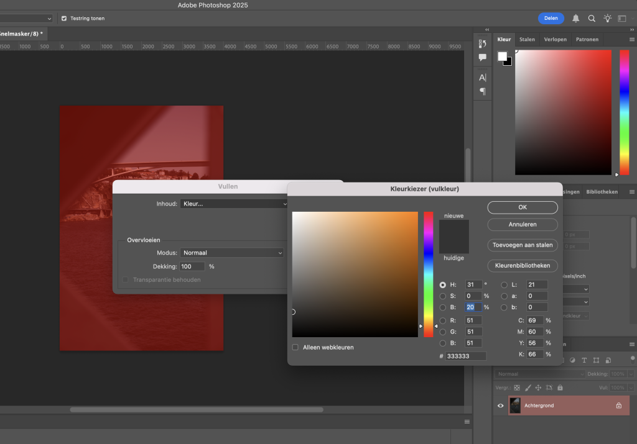Click the hex color input field
The width and height of the screenshot is (637, 444).
(x=465, y=356)
